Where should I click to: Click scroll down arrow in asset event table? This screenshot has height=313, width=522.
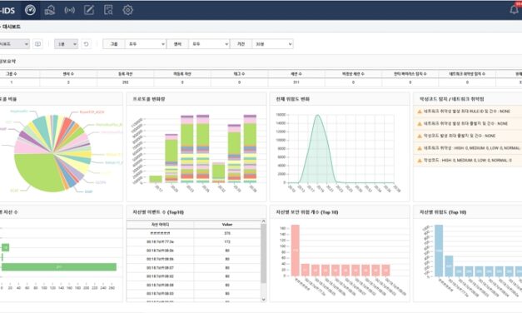click(x=263, y=300)
